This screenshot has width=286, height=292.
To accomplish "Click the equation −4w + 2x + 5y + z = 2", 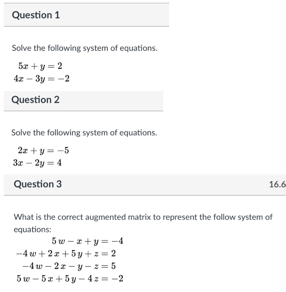I will tap(66, 254).
